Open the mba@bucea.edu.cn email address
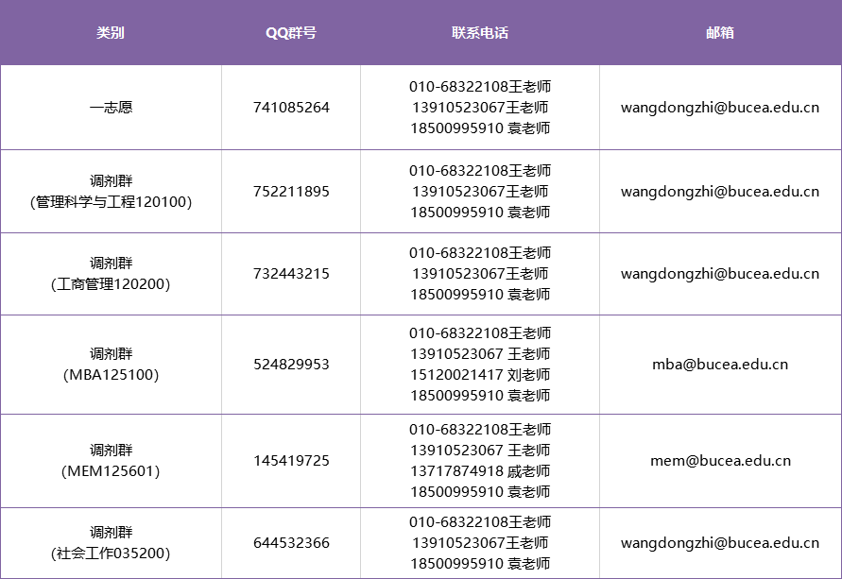This screenshot has height=579, width=842. (720, 365)
